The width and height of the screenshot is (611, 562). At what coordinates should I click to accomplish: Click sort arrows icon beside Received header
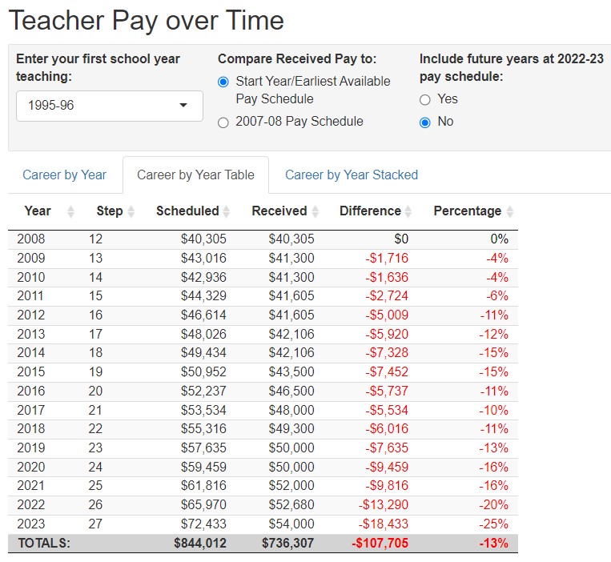pos(316,211)
